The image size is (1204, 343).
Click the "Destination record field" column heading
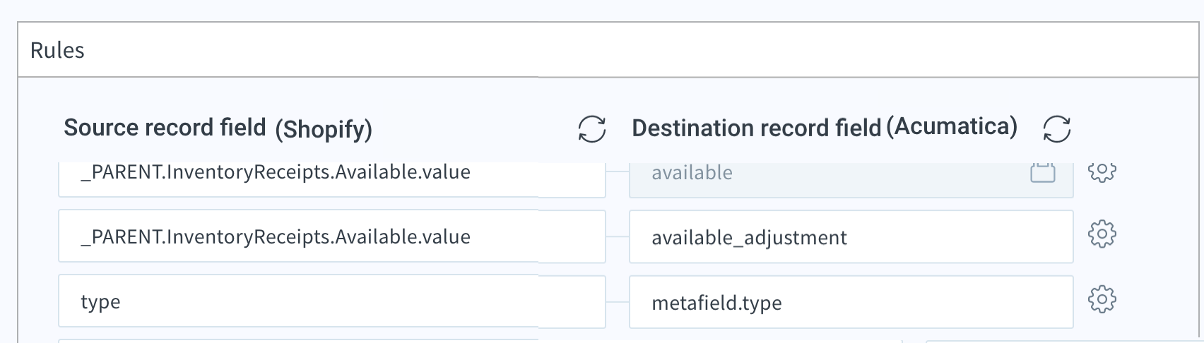coord(756,128)
